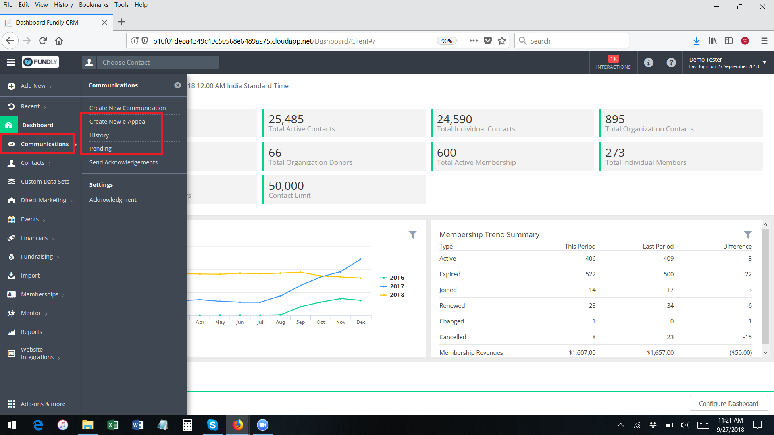Viewport: 774px width, 435px height.
Task: Click the Configure Dashboard button
Action: click(728, 404)
